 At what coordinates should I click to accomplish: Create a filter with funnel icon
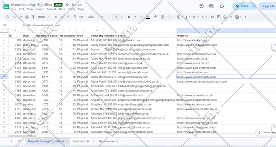pos(231,17)
